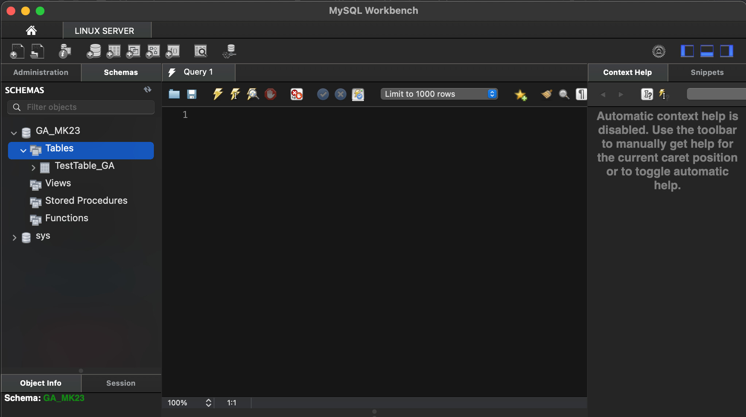This screenshot has width=746, height=417.
Task: Execute query with the lightning bolt icon
Action: pyautogui.click(x=218, y=94)
